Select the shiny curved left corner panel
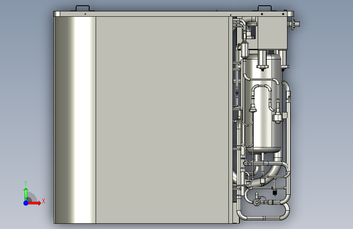This screenshot has height=229, width=353. point(75,120)
